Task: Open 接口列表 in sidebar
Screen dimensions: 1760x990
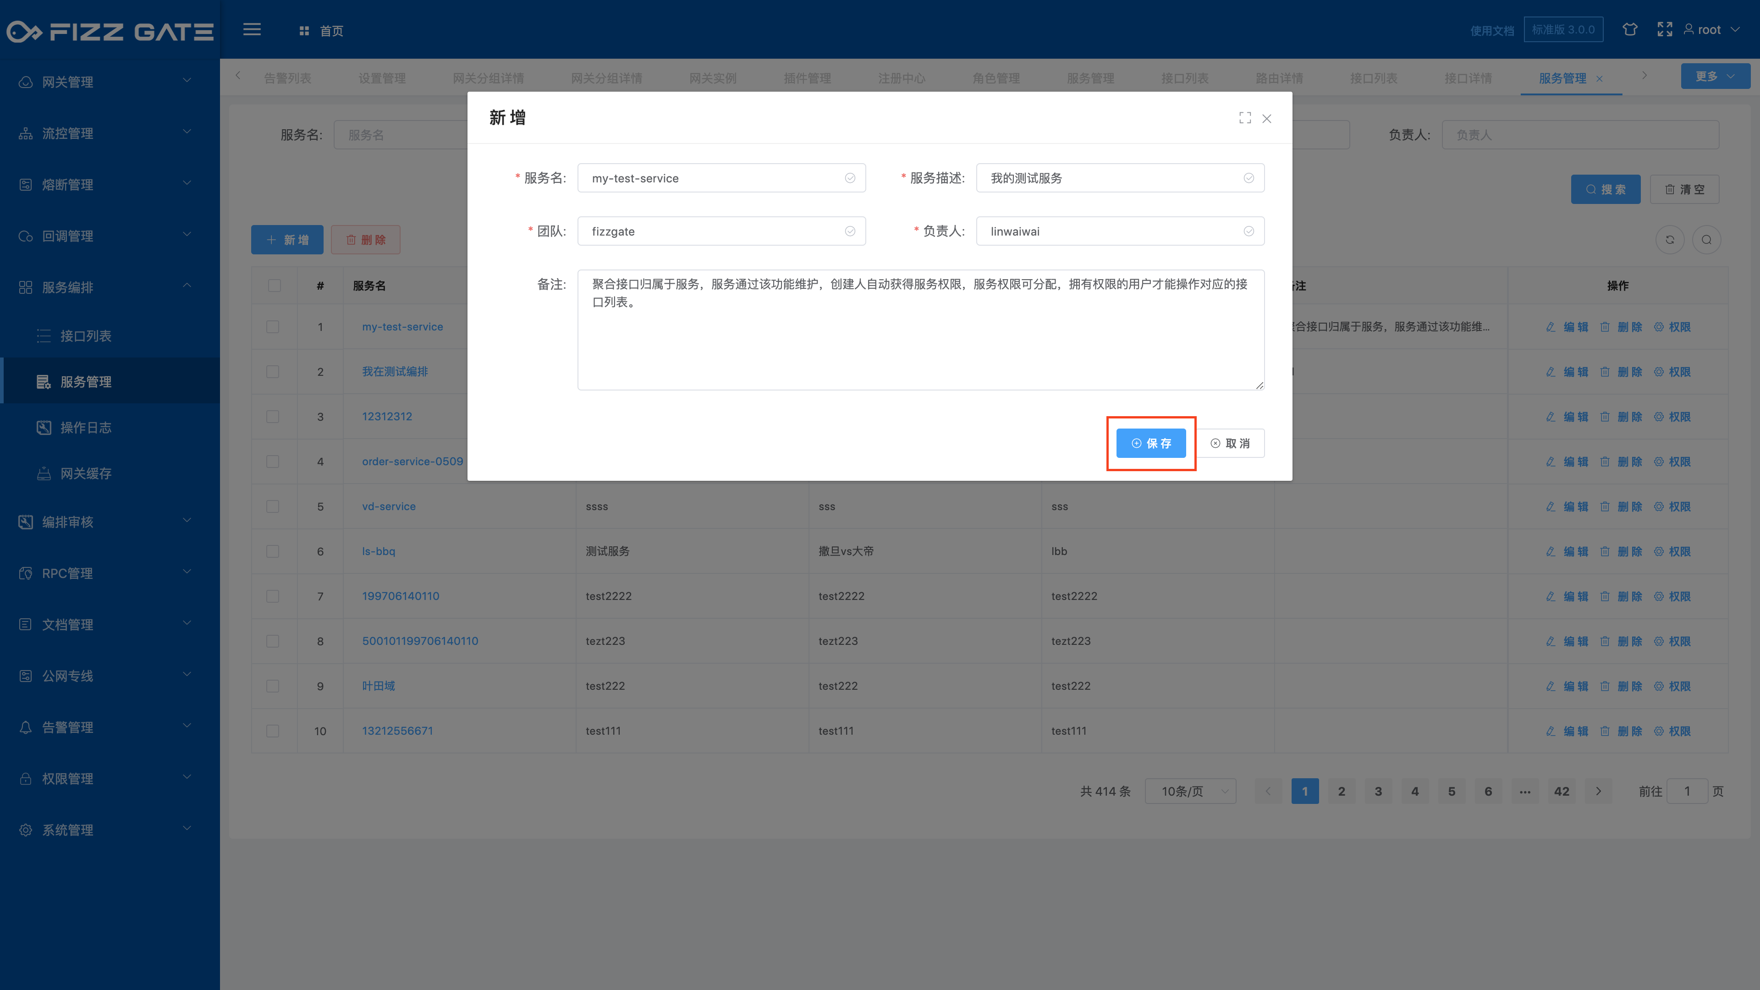Action: coord(110,336)
